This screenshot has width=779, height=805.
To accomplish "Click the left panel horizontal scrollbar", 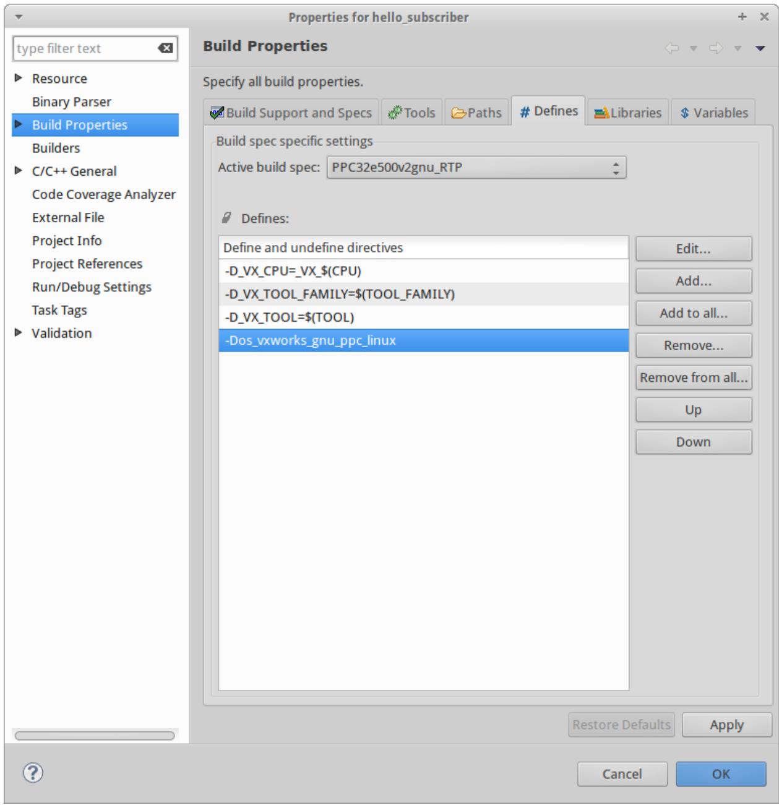I will click(95, 736).
